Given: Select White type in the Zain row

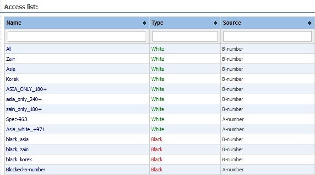Looking at the screenshot, I should (157, 59).
